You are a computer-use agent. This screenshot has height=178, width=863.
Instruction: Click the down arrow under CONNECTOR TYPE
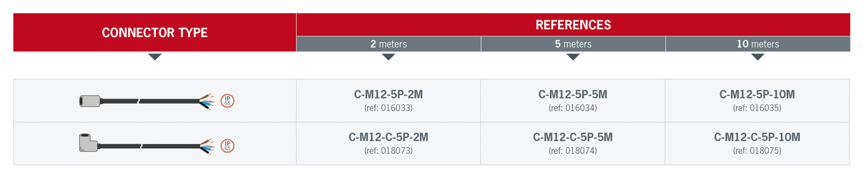(x=155, y=57)
